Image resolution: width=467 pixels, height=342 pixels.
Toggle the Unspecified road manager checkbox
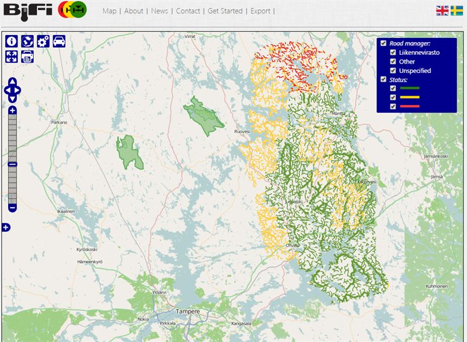393,71
